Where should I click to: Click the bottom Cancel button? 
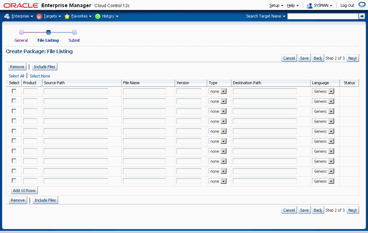(289, 210)
